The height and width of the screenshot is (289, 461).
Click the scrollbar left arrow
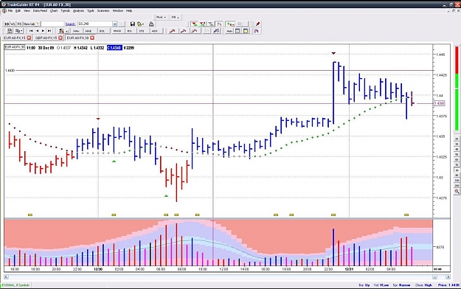6,277
